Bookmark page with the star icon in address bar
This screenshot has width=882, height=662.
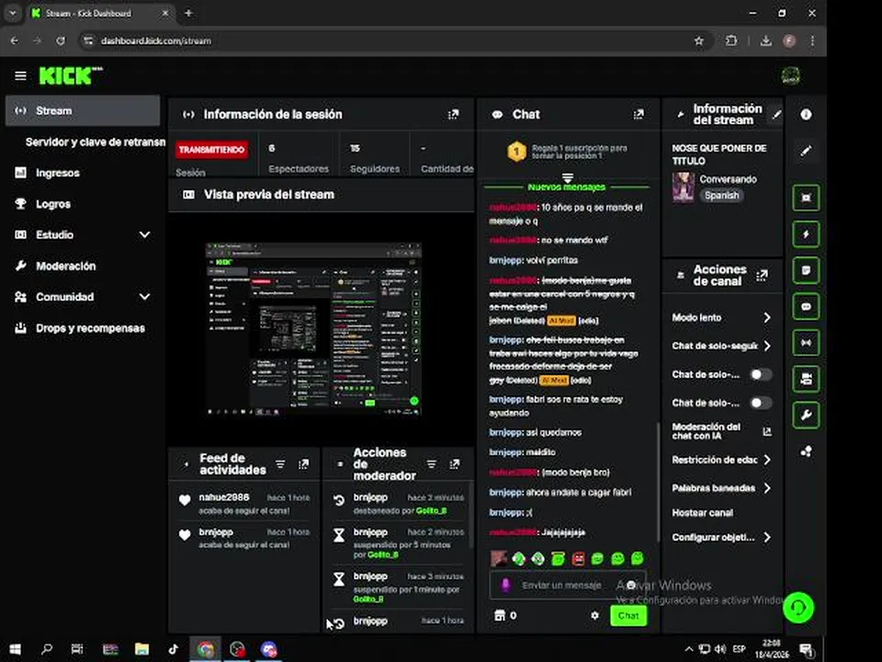pyautogui.click(x=698, y=40)
